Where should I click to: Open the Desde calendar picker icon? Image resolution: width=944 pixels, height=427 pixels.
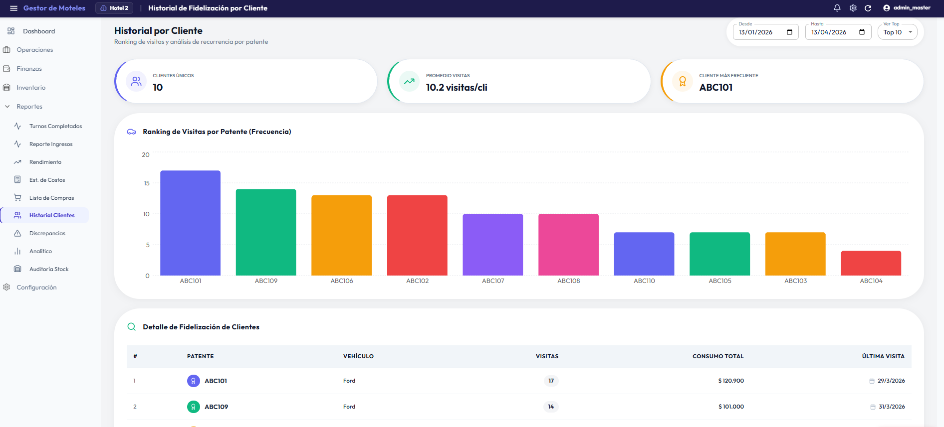789,32
